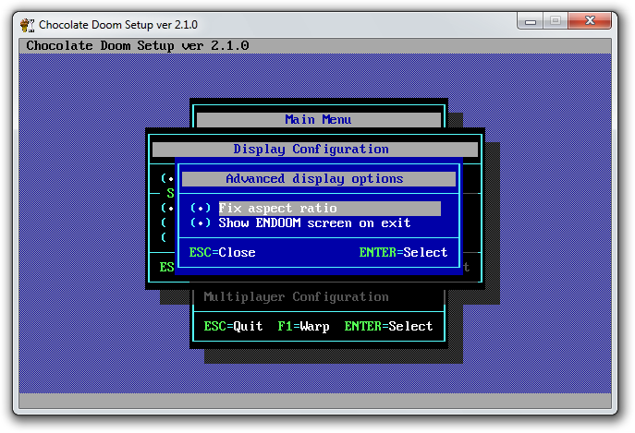Open Multiplayer Configuration from Main Menu

pos(296,297)
